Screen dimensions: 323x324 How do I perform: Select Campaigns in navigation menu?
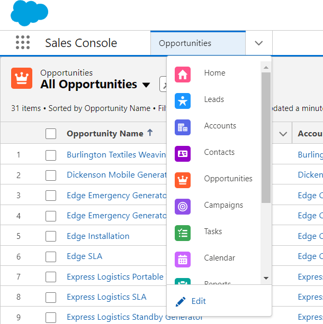(x=223, y=205)
